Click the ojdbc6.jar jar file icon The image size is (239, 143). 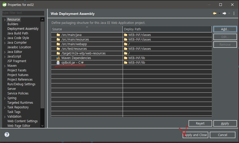click(x=58, y=62)
